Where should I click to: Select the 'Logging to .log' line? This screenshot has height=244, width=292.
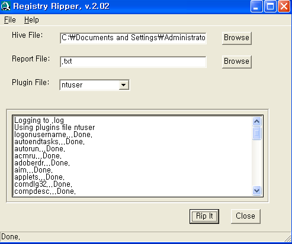click(39, 121)
